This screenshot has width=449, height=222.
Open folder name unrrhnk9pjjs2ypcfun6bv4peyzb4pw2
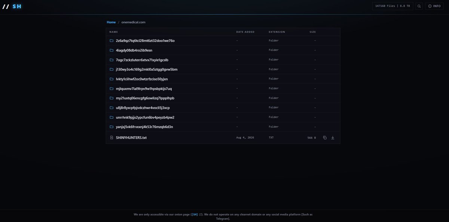click(145, 117)
